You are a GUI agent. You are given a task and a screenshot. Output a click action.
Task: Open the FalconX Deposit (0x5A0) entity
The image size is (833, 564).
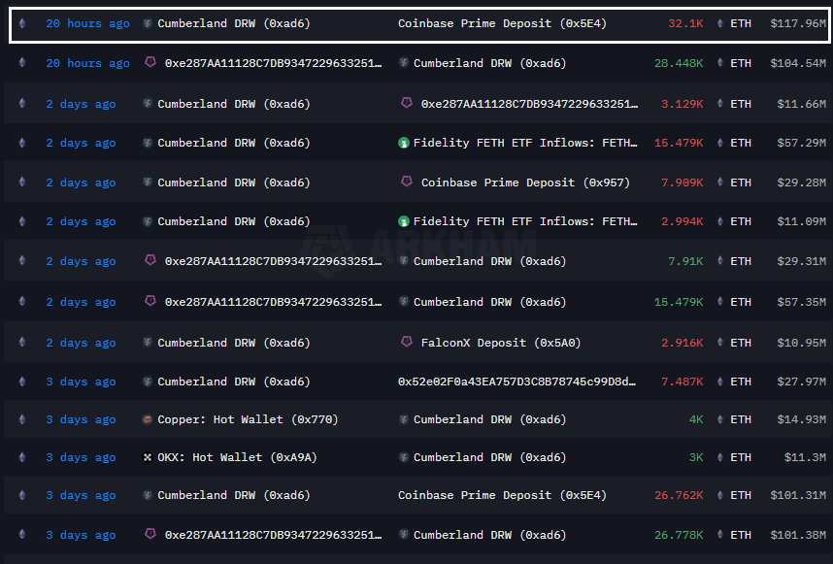(x=501, y=343)
